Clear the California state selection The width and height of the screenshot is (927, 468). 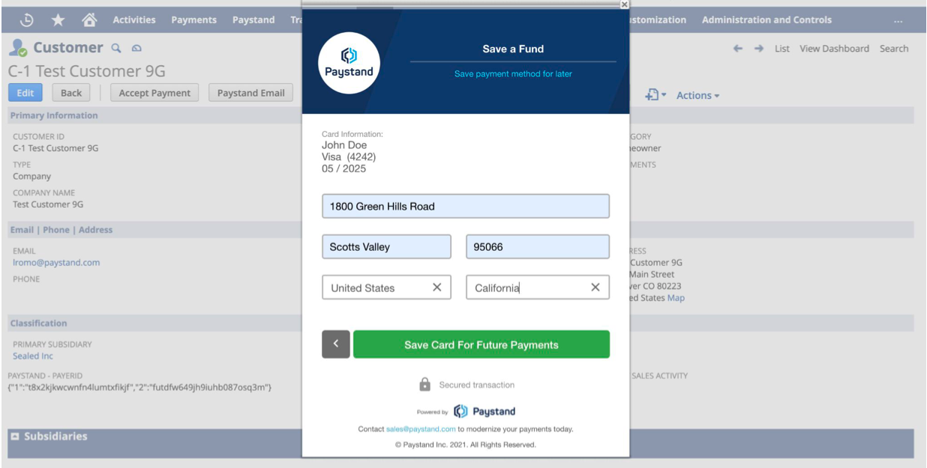pos(595,288)
